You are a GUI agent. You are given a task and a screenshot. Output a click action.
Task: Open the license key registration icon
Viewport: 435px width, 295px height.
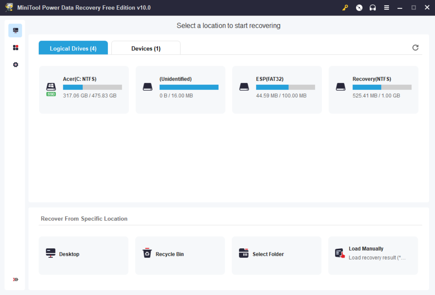345,7
